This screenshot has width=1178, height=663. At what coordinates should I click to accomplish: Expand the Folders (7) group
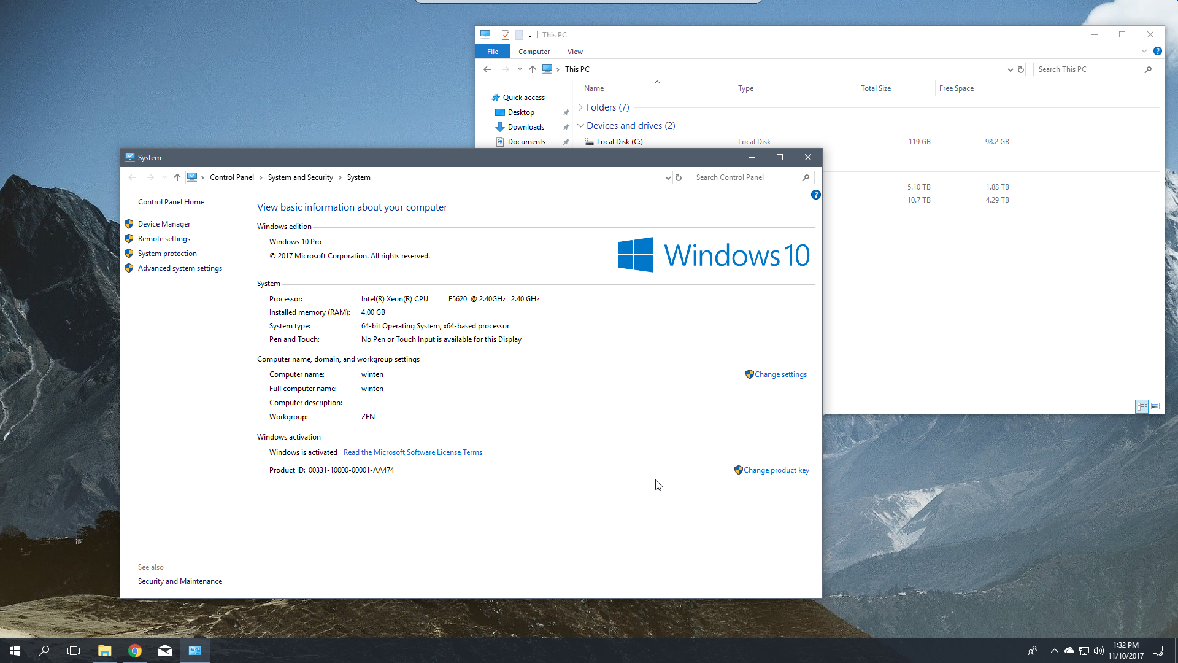[x=580, y=107]
